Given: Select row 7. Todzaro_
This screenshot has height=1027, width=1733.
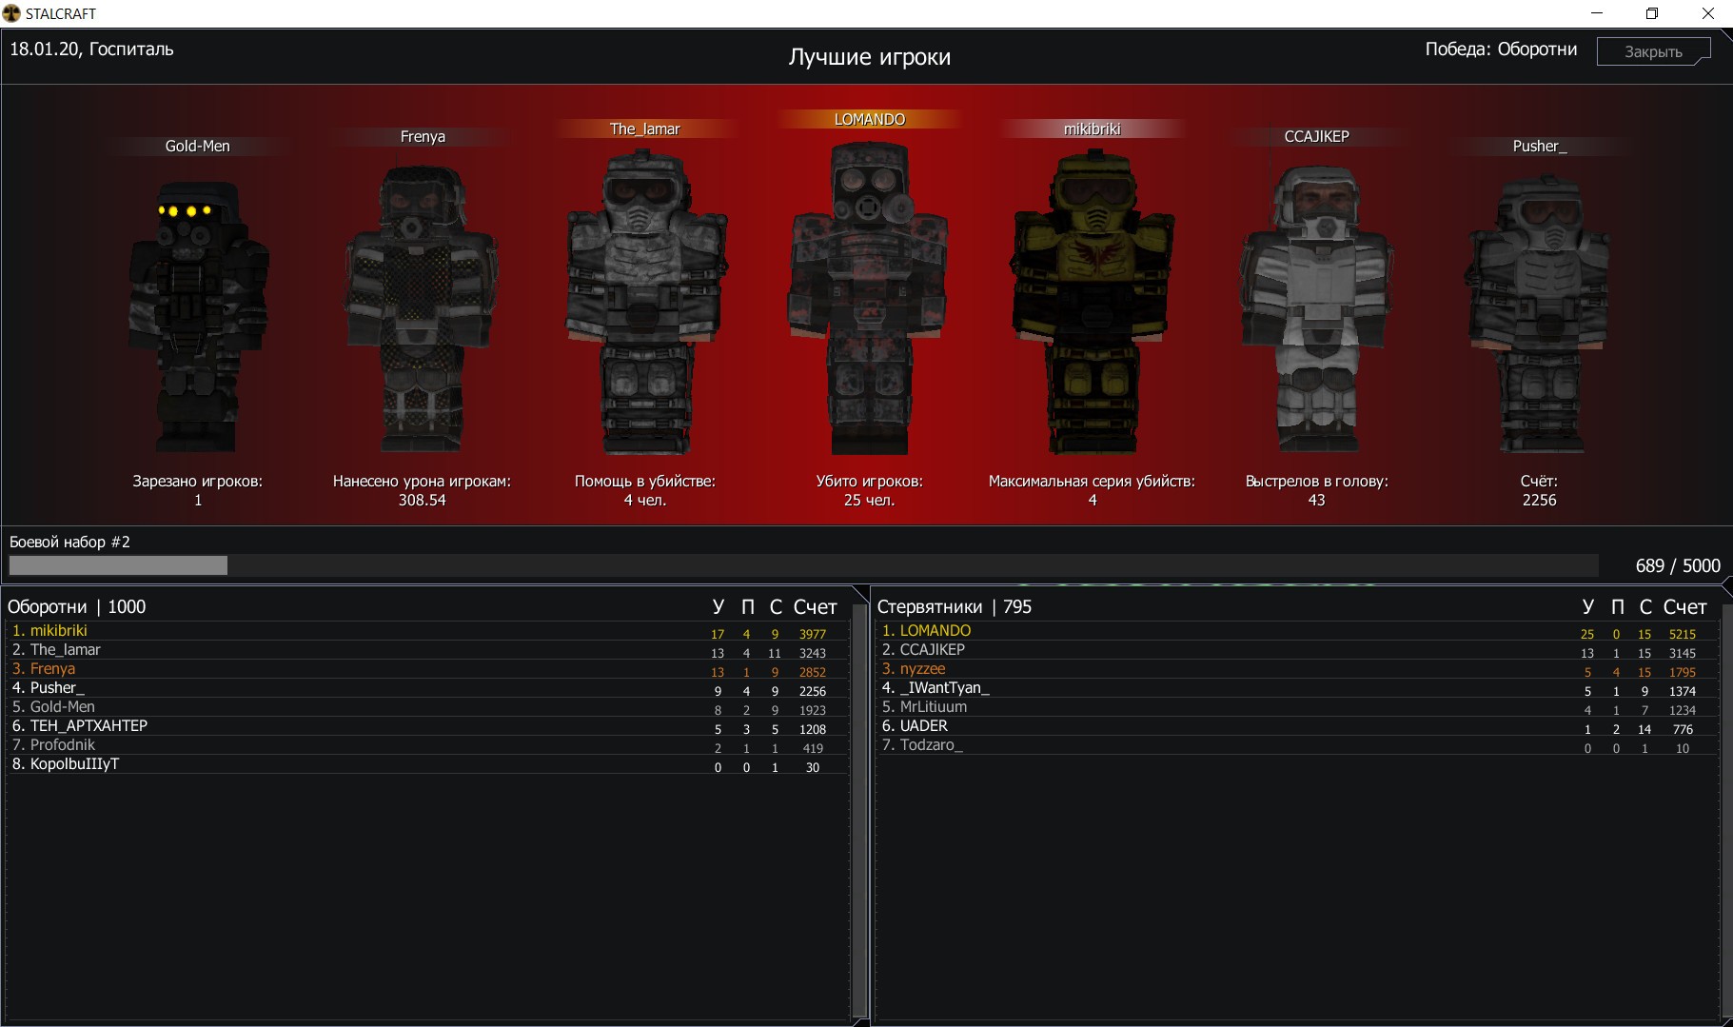Looking at the screenshot, I should click(1297, 745).
